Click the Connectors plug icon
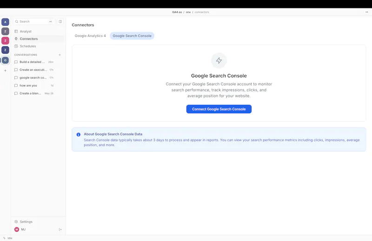The width and height of the screenshot is (372, 241). point(16,38)
